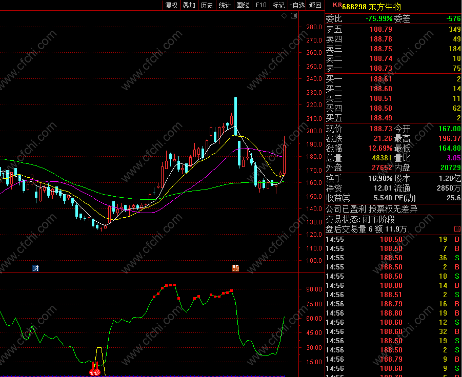Click the 返回 back button
The width and height of the screenshot is (462, 377).
tap(315, 5)
